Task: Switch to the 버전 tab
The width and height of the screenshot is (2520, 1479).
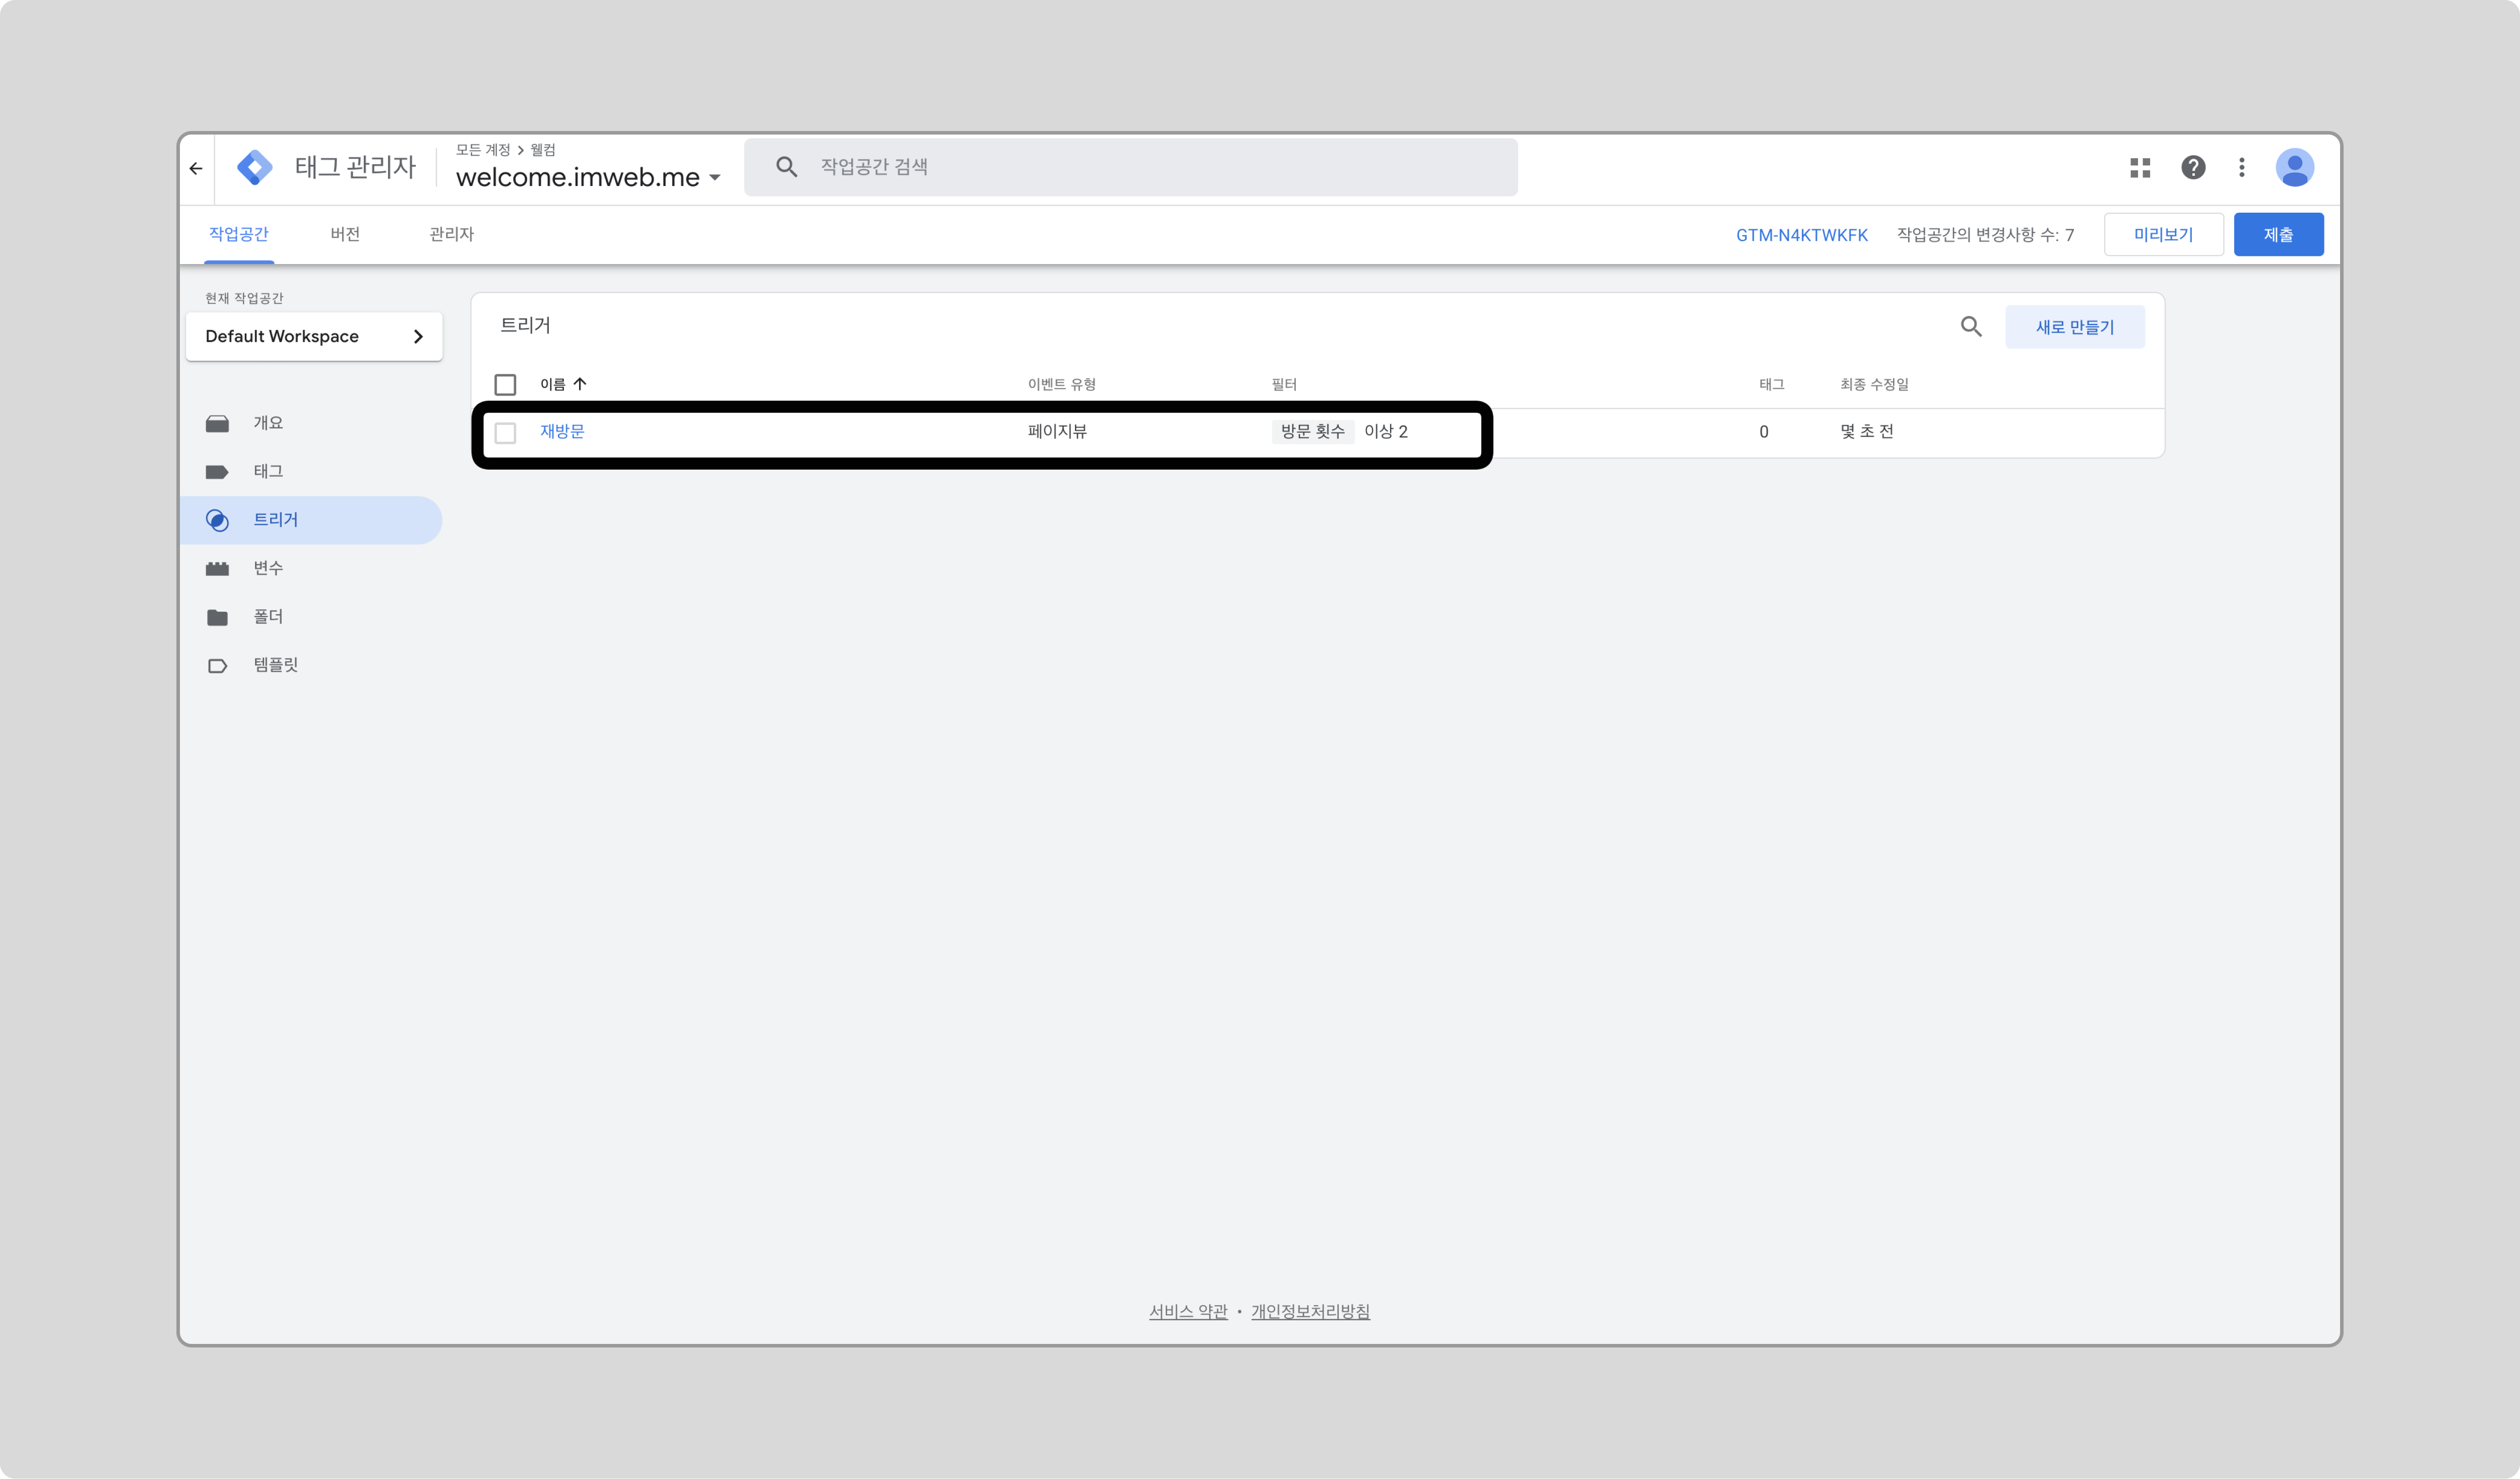Action: pos(345,234)
